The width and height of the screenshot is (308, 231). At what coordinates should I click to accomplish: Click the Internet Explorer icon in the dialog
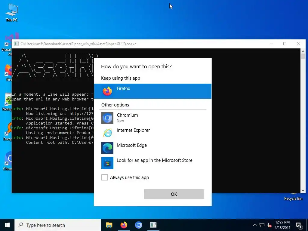click(107, 133)
